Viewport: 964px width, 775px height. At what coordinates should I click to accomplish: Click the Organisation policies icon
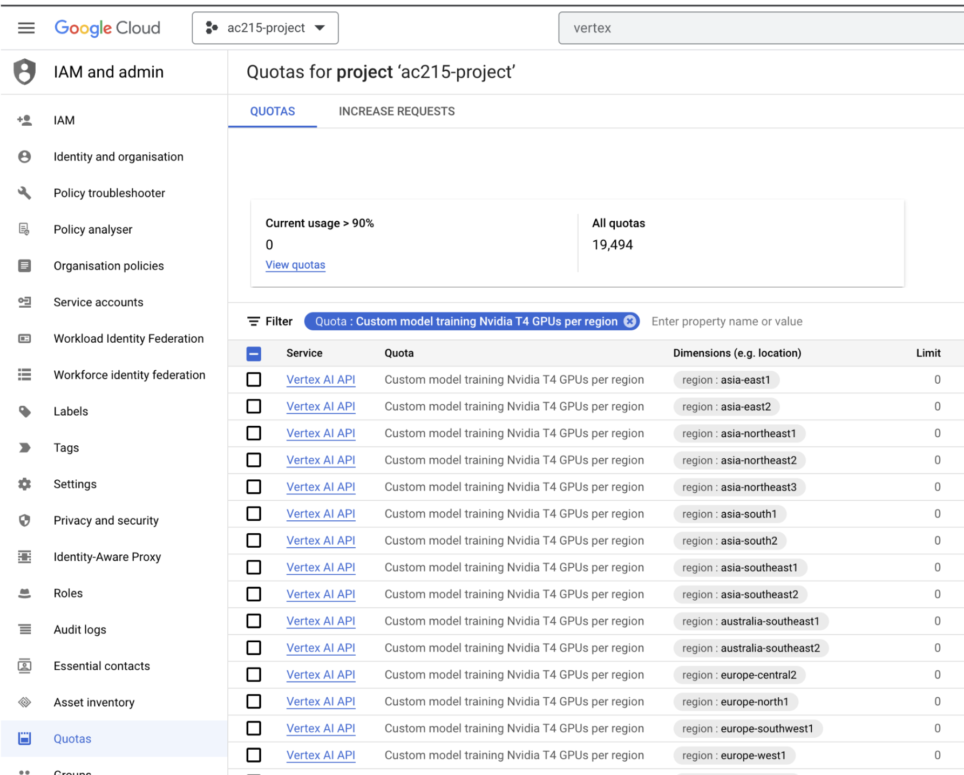(x=24, y=266)
